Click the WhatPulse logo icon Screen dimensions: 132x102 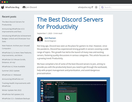2,7
